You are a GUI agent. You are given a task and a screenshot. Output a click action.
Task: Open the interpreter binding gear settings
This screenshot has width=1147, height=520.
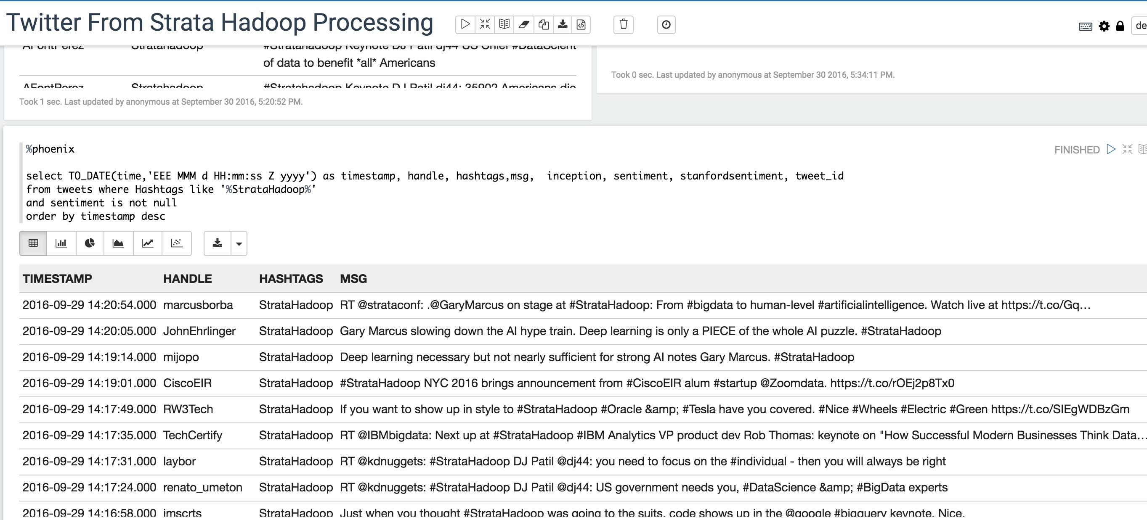(x=1104, y=26)
